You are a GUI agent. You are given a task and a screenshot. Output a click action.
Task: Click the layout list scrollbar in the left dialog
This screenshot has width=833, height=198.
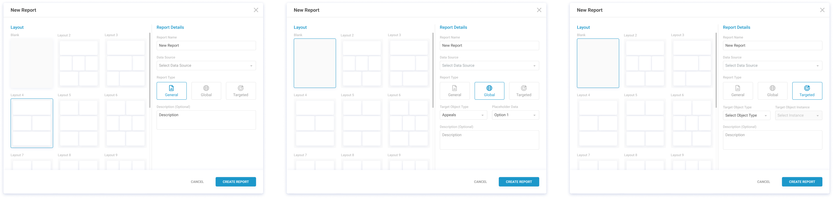150,70
